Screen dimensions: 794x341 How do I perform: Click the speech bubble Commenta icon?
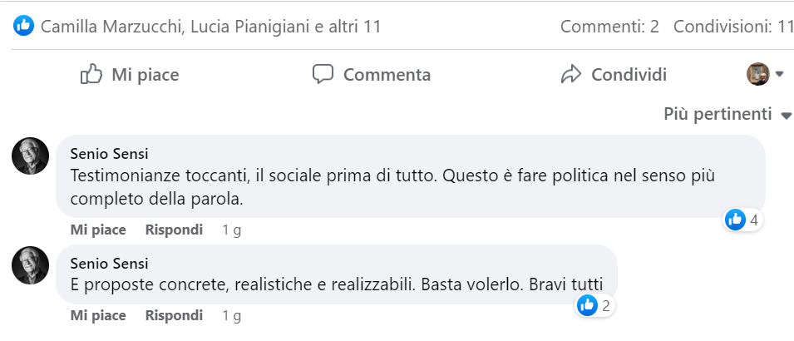(x=323, y=74)
